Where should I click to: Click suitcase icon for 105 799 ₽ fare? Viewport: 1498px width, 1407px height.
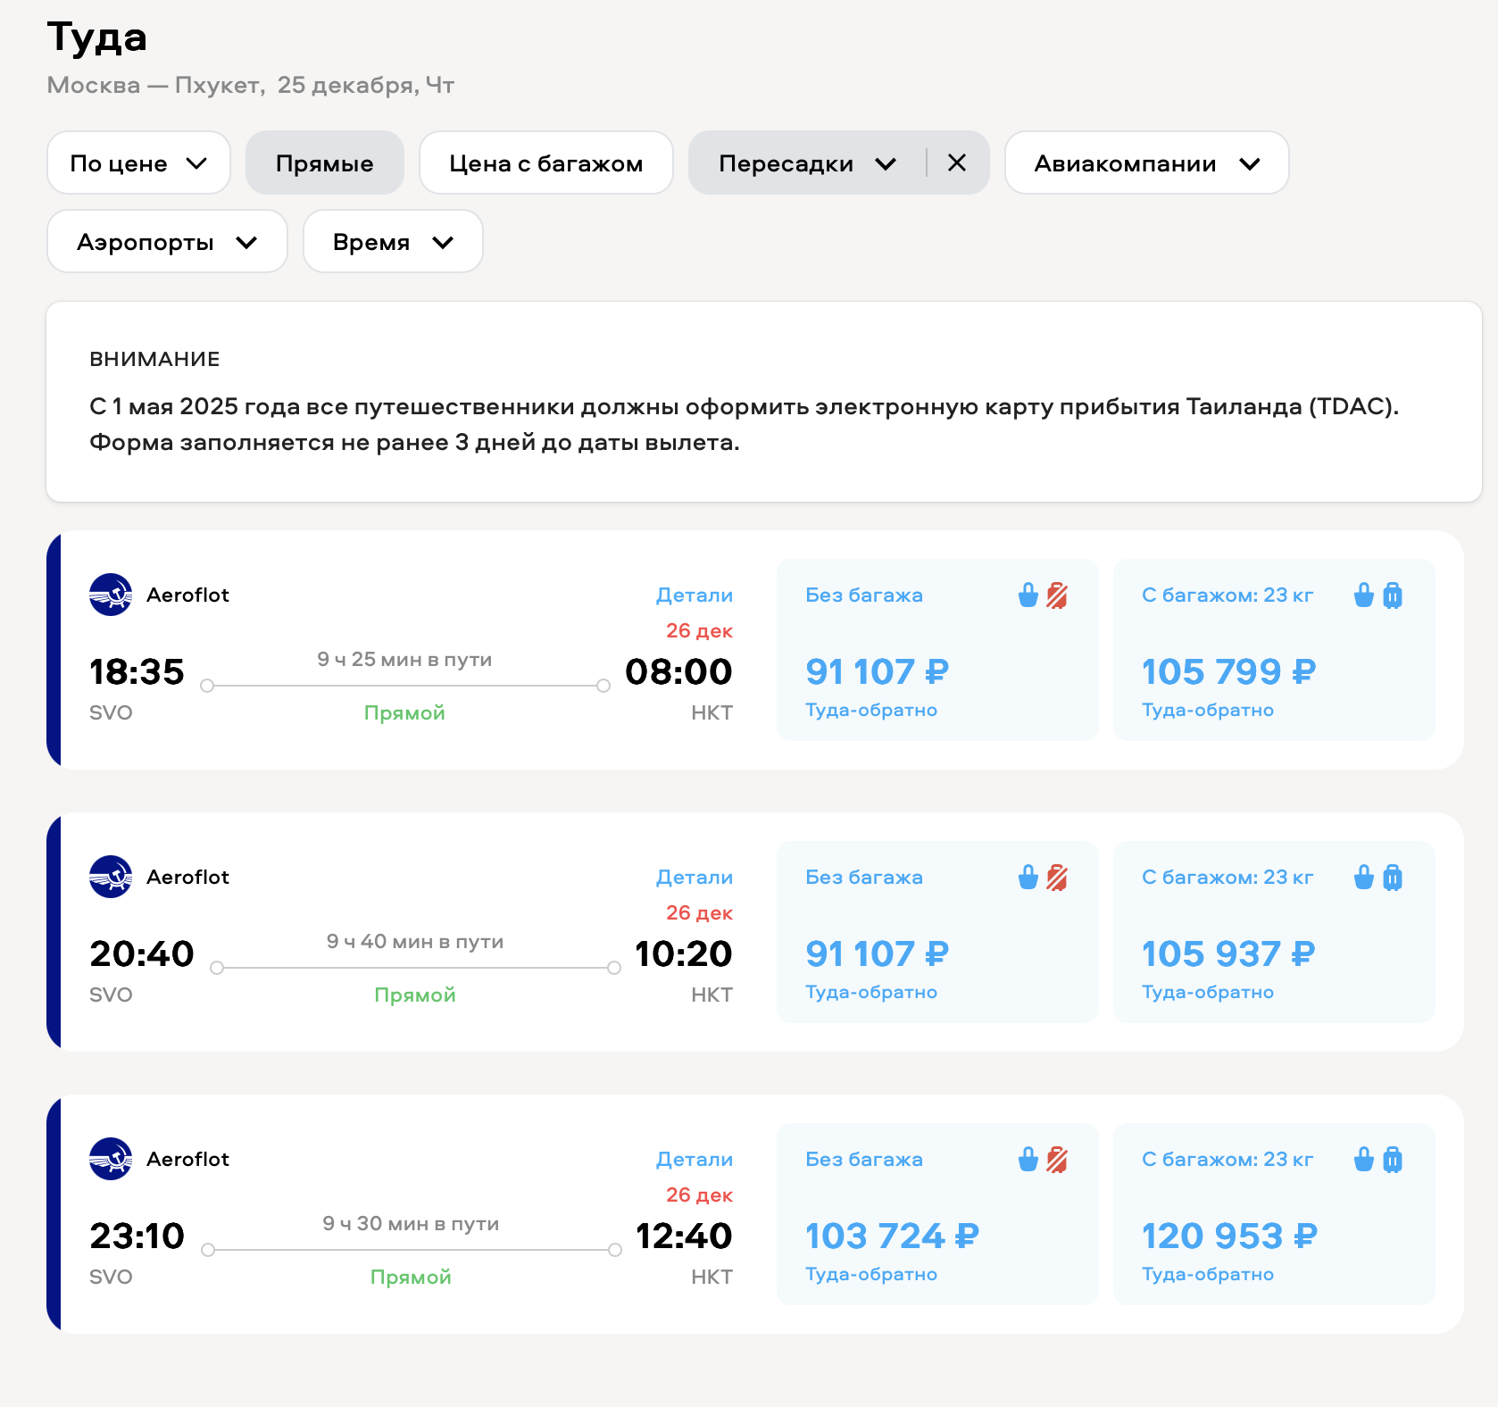click(x=1393, y=595)
